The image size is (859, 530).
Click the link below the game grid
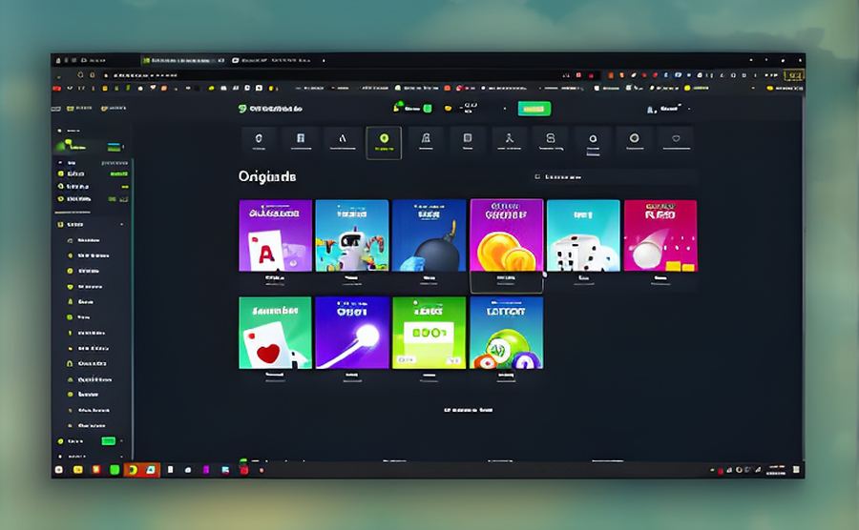468,409
